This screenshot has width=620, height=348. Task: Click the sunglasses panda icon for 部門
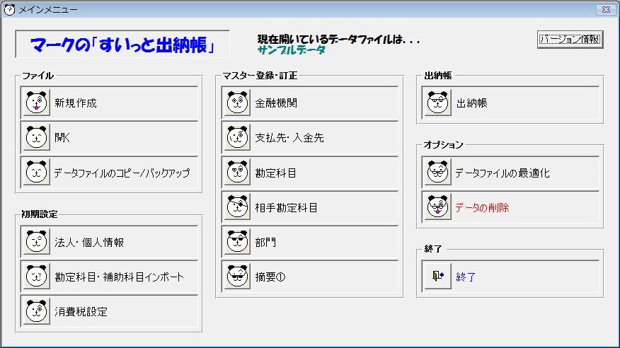pyautogui.click(x=236, y=243)
